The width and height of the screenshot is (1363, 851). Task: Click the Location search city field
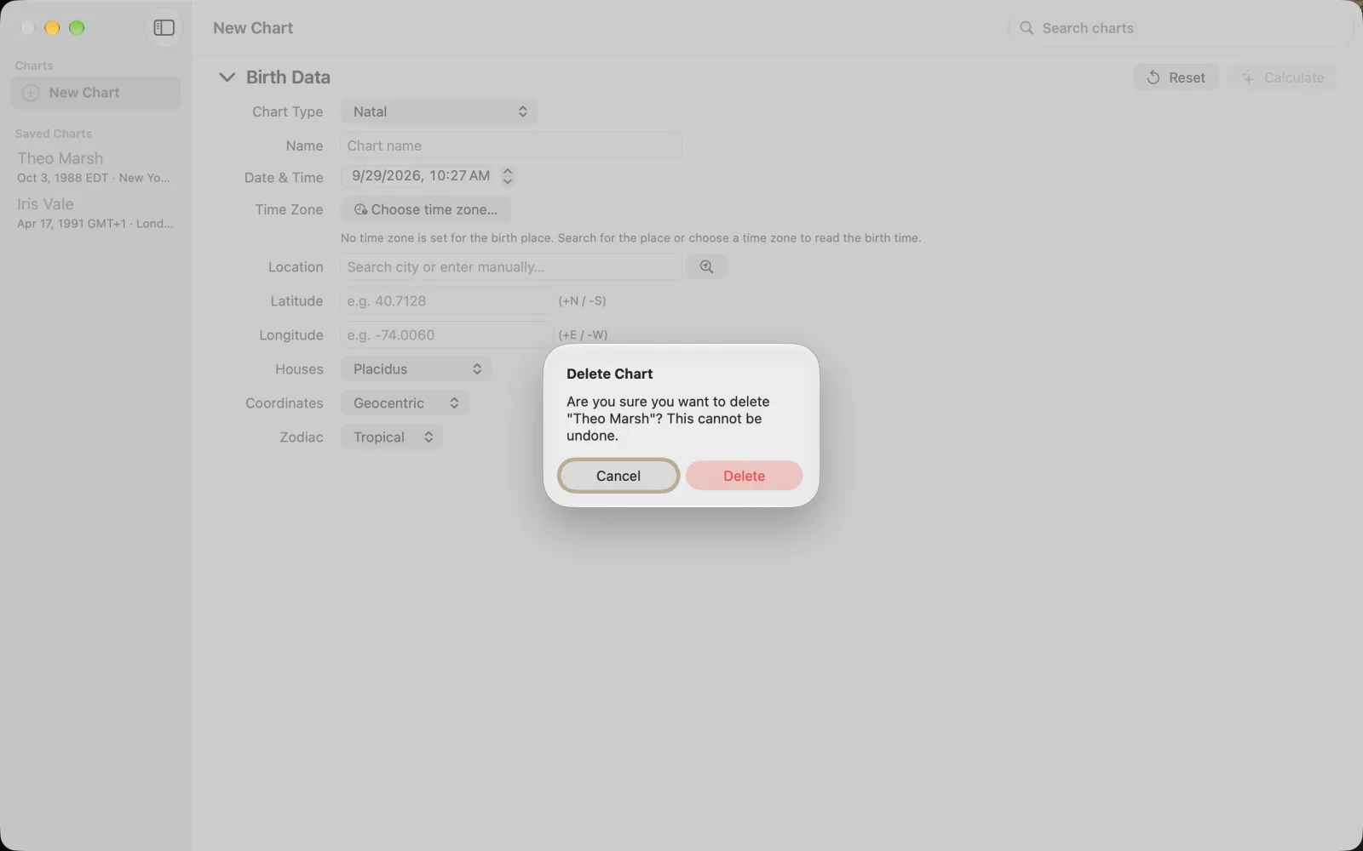(x=511, y=266)
